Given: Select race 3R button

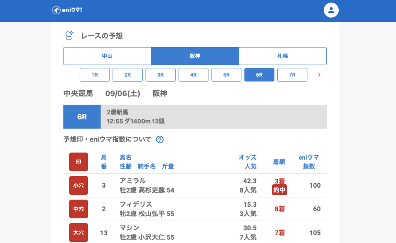Looking at the screenshot, I should point(160,75).
